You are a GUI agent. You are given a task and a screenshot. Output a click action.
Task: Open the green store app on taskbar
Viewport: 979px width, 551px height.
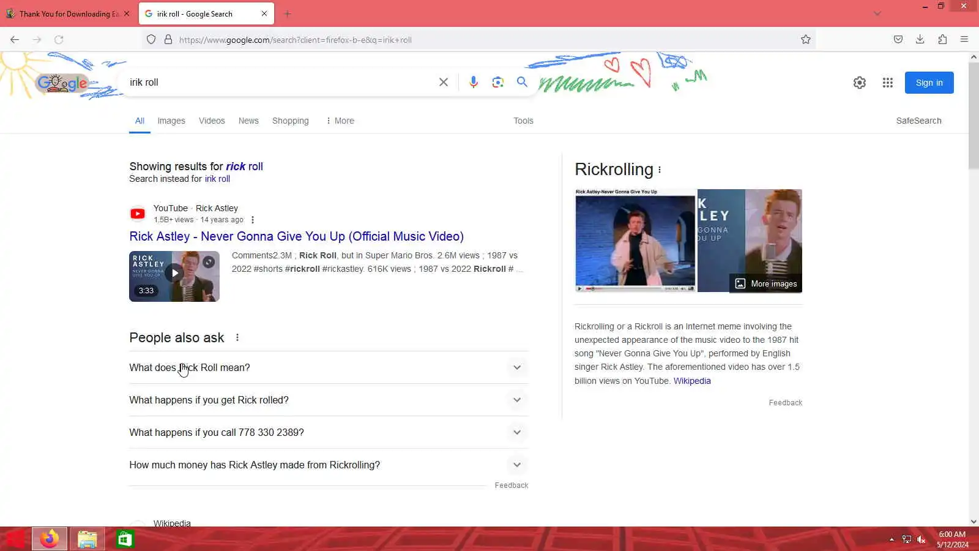pyautogui.click(x=125, y=539)
